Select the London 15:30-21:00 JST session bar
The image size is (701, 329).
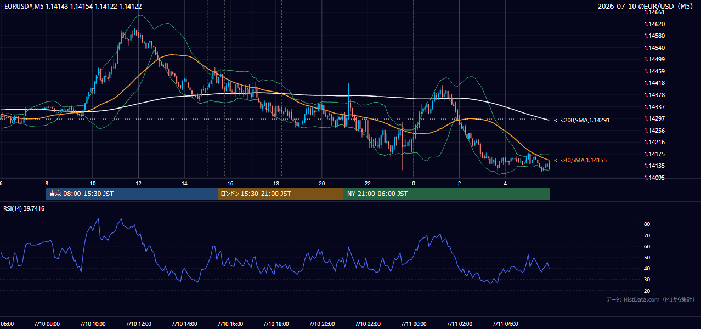click(x=281, y=194)
